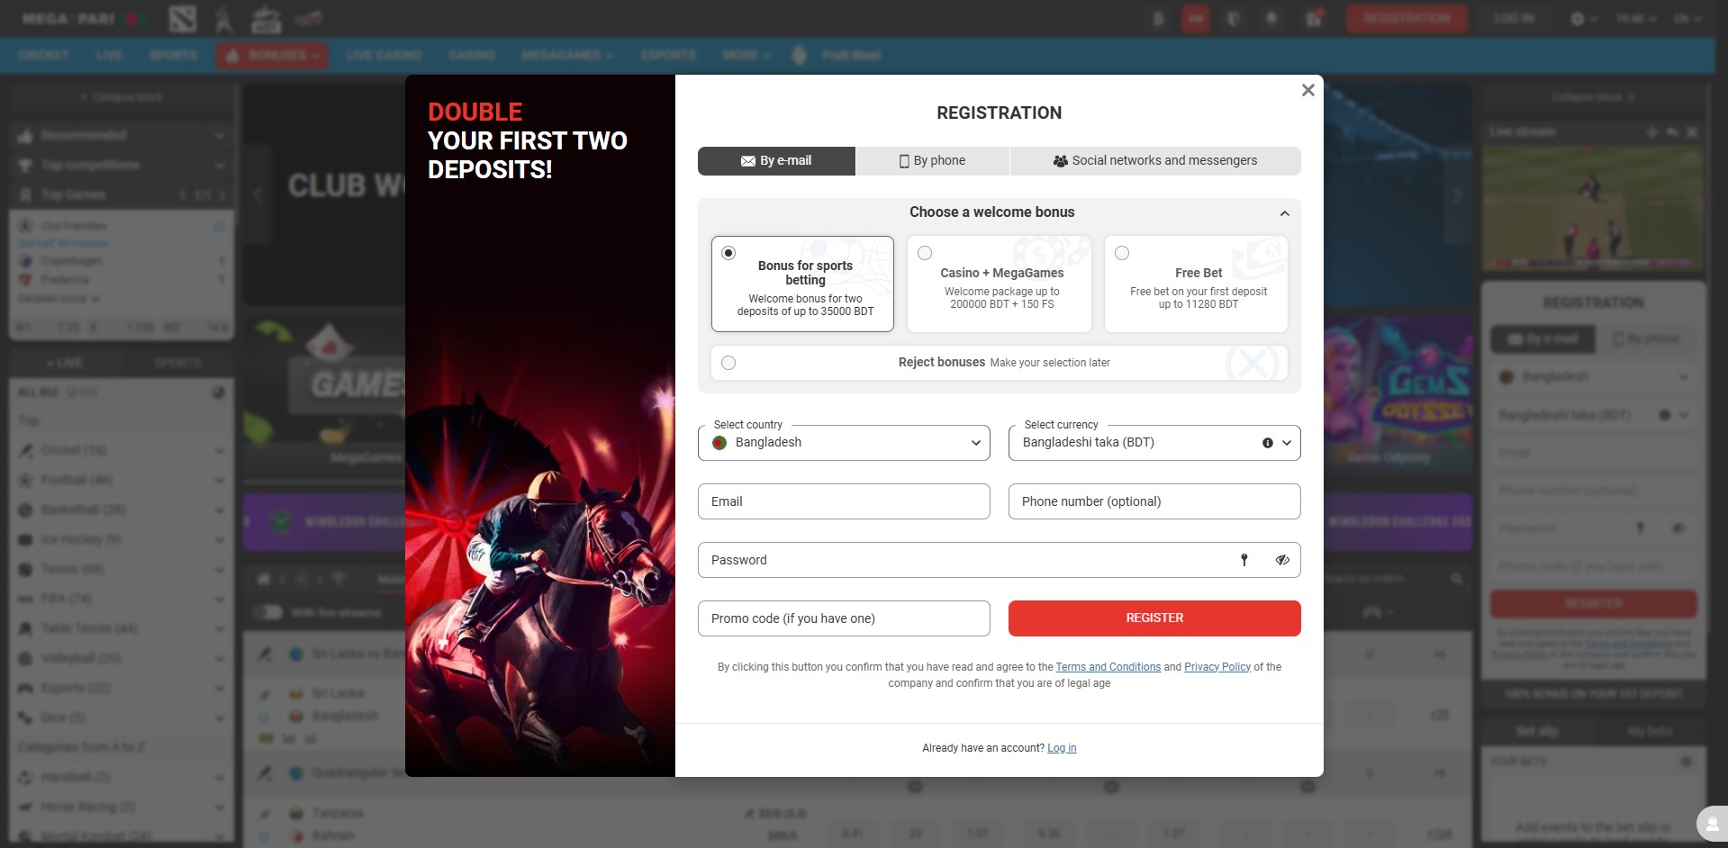Click the people icon for social networks
The height and width of the screenshot is (848, 1728).
pyautogui.click(x=1061, y=161)
